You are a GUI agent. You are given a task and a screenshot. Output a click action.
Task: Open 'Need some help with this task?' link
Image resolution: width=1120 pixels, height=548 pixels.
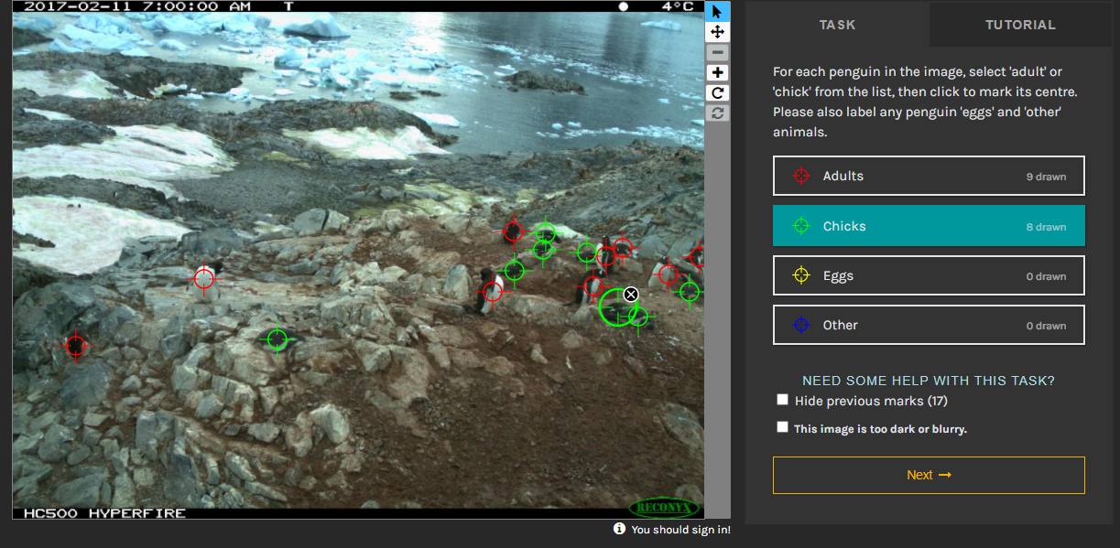click(929, 381)
